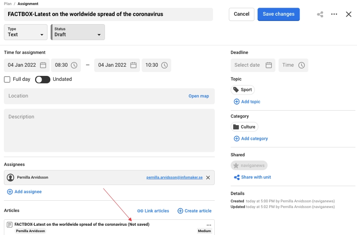Click the share icon in header
357x235 pixels.
coord(320,14)
